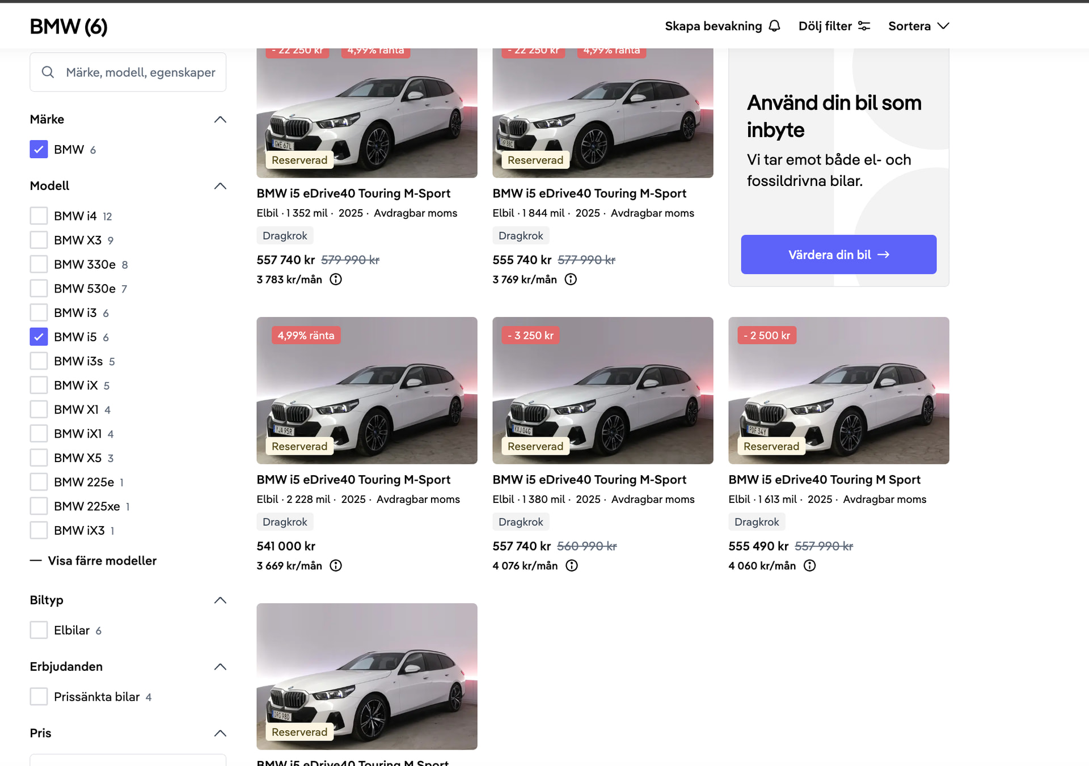This screenshot has width=1089, height=766.
Task: Click Dölj filter in the header
Action: tap(825, 26)
